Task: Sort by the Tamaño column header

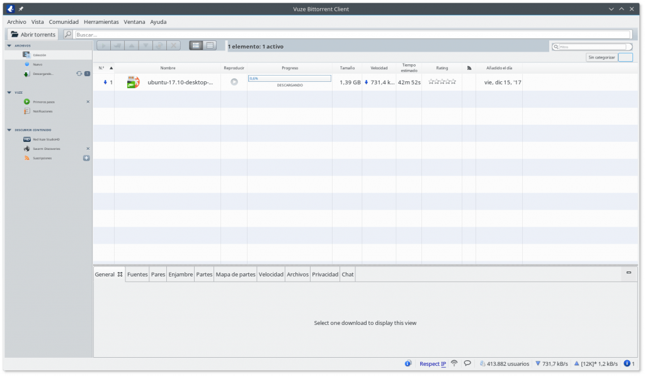Action: click(x=347, y=68)
